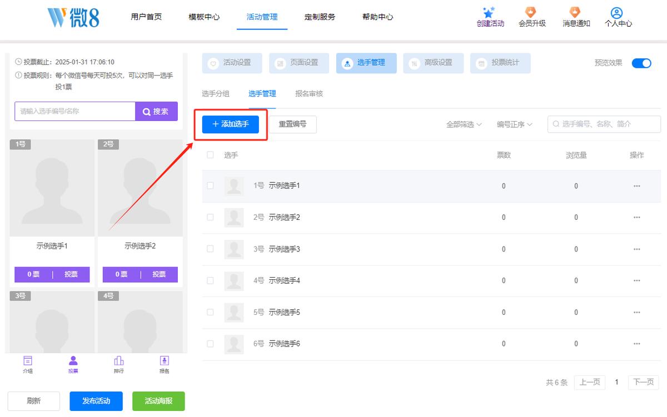Screen dimensions: 667x417
Task: Go to 上一页 in pagination
Action: (590, 382)
